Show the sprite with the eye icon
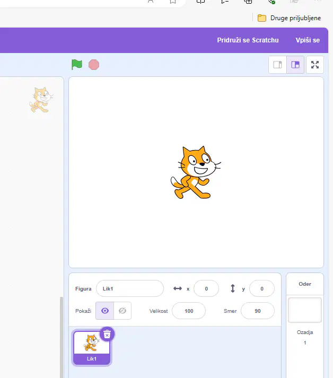Image resolution: width=333 pixels, height=378 pixels. [104, 311]
